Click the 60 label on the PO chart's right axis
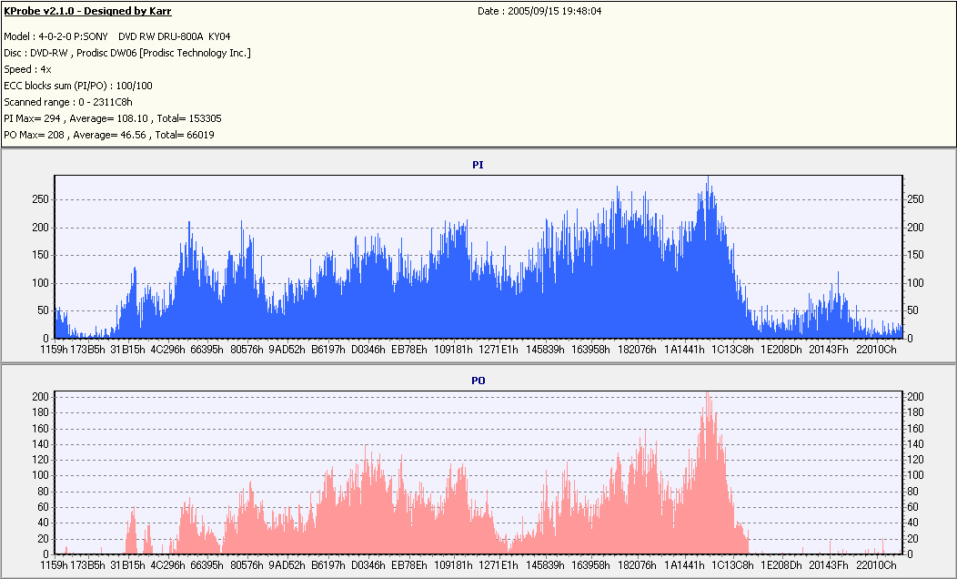Screen dimensions: 957x579 (913, 507)
